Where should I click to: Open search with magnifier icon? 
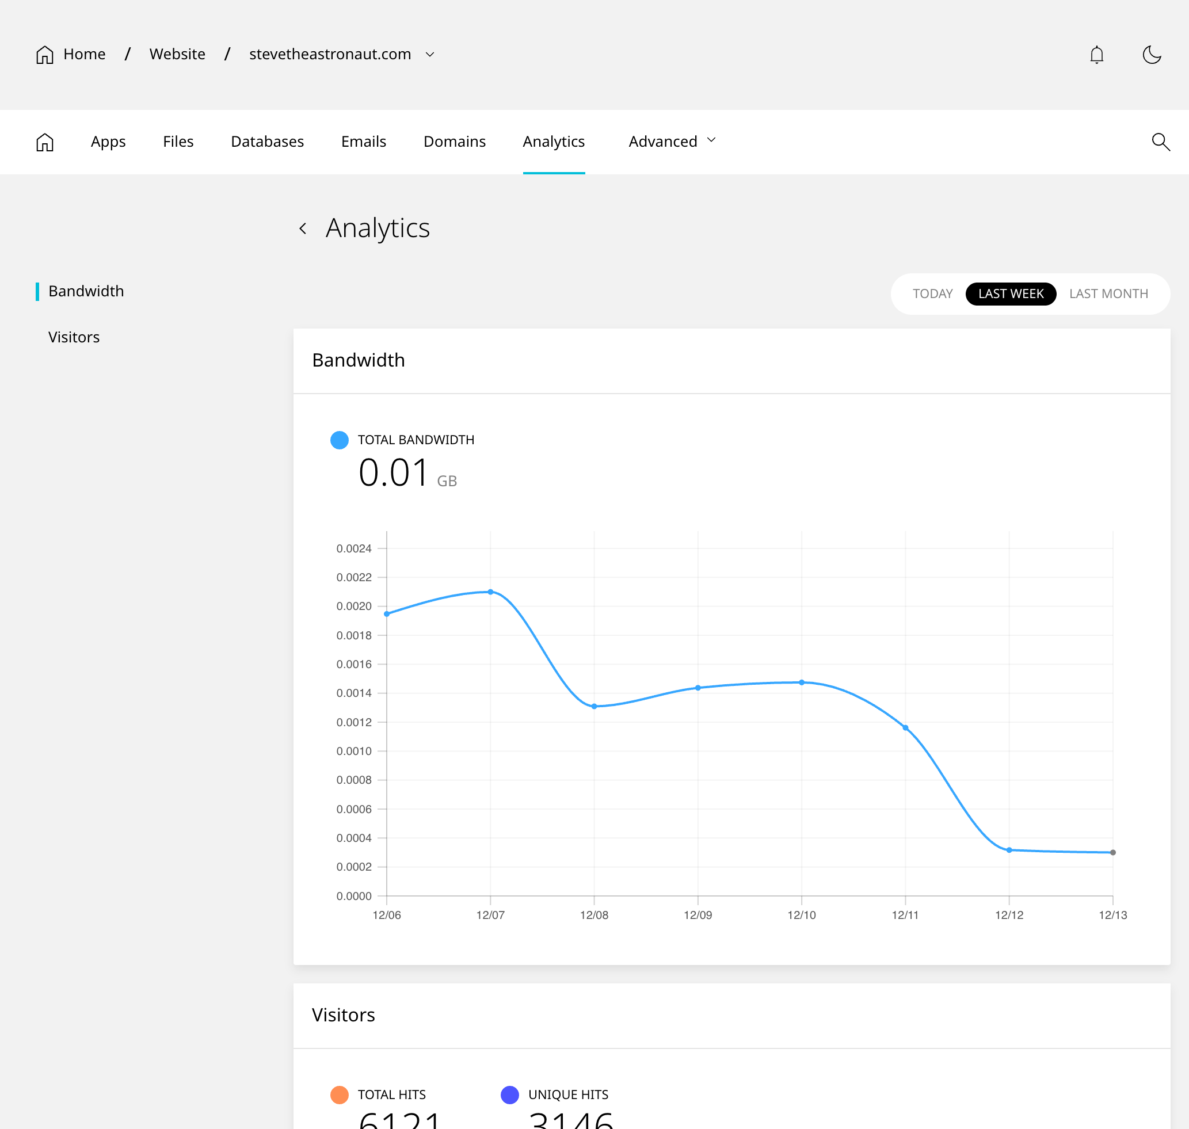coord(1160,142)
